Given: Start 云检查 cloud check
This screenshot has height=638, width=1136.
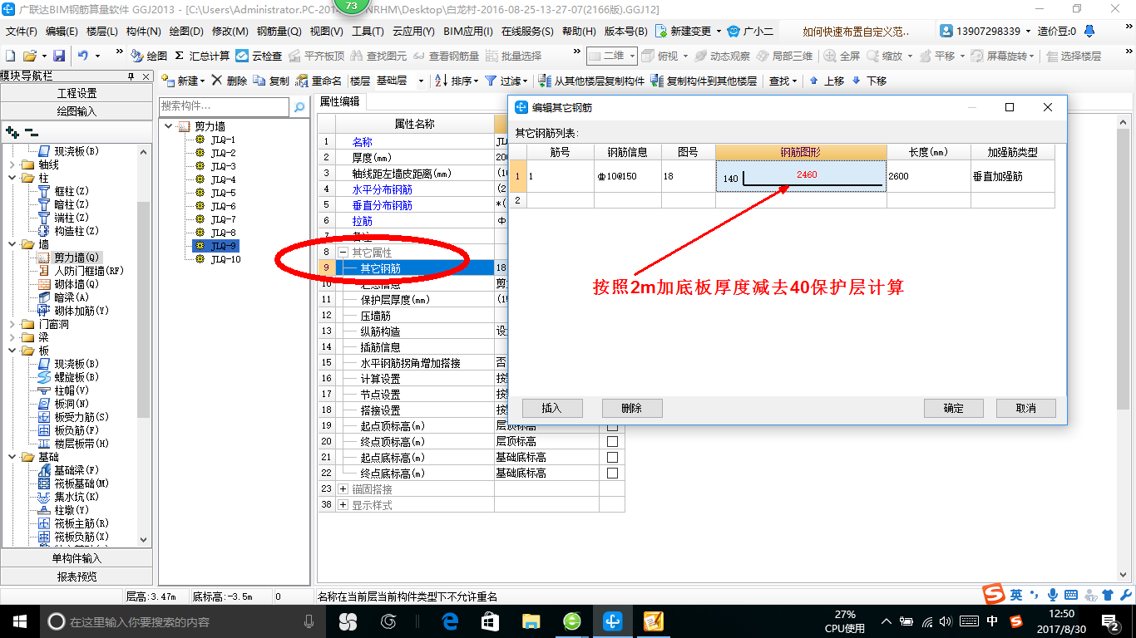Looking at the screenshot, I should point(259,56).
